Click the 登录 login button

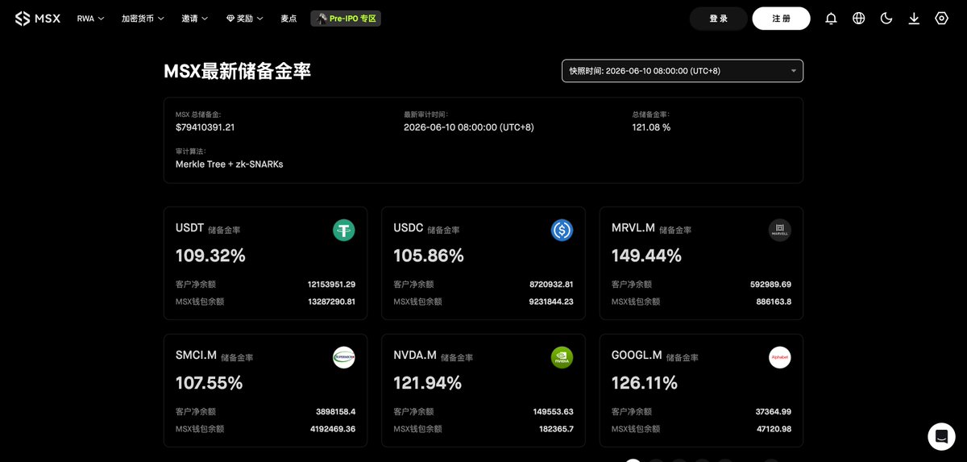pos(719,19)
